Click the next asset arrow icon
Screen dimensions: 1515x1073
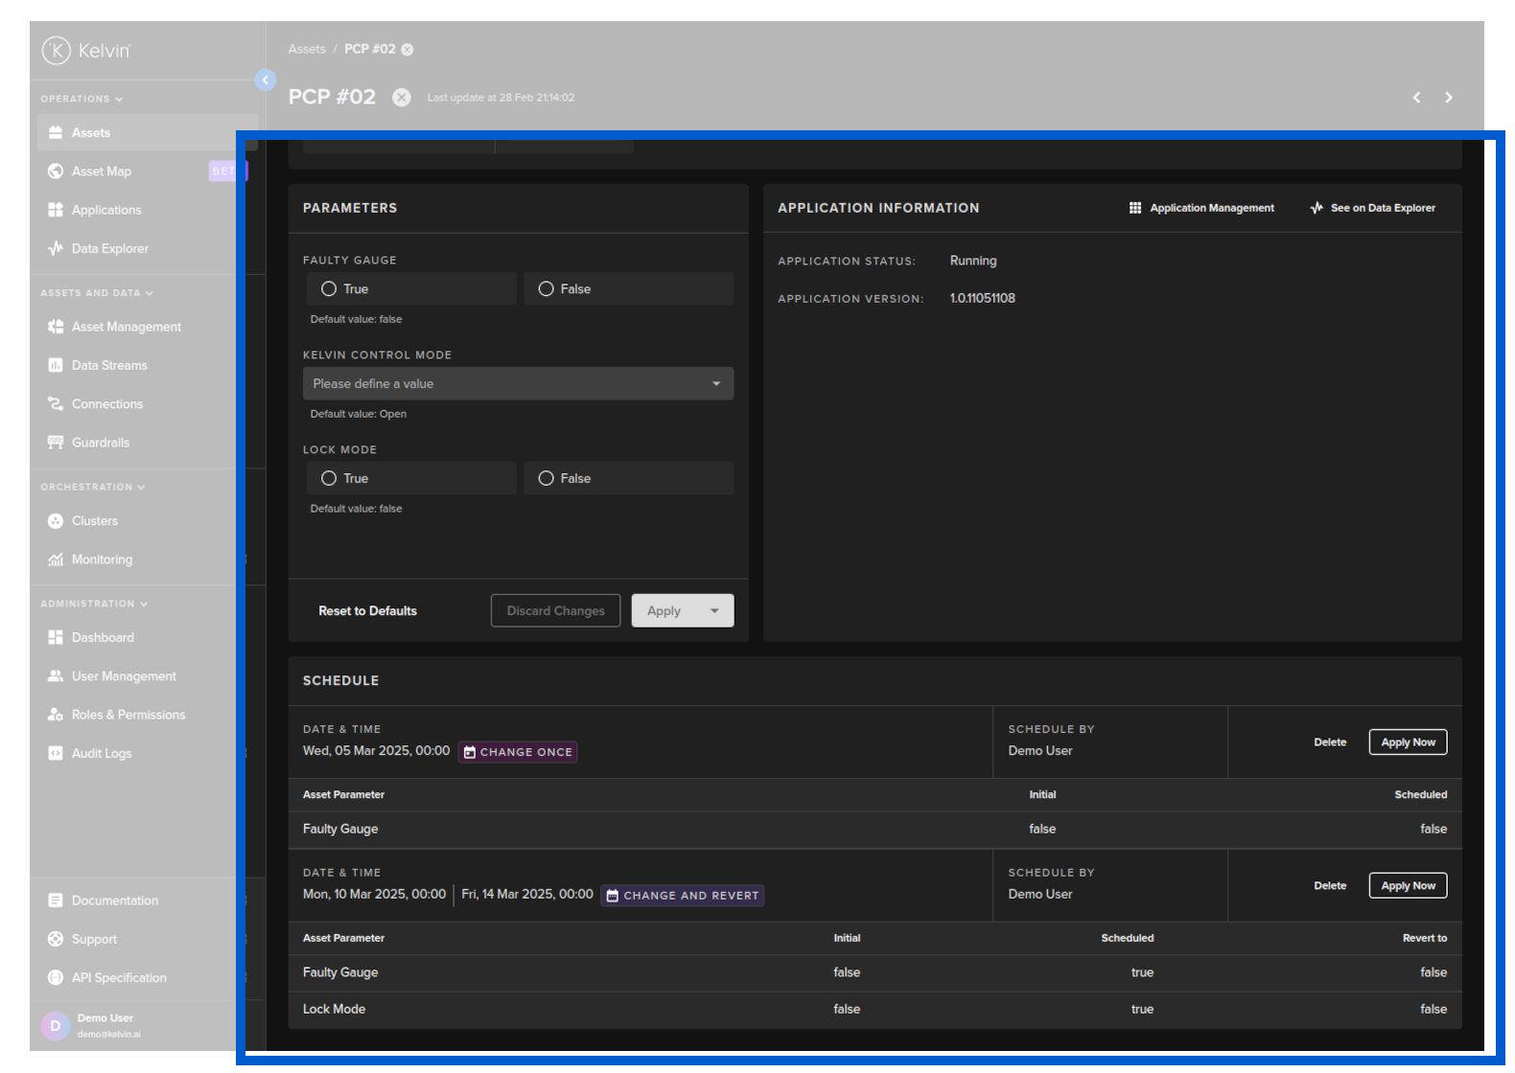click(x=1448, y=98)
